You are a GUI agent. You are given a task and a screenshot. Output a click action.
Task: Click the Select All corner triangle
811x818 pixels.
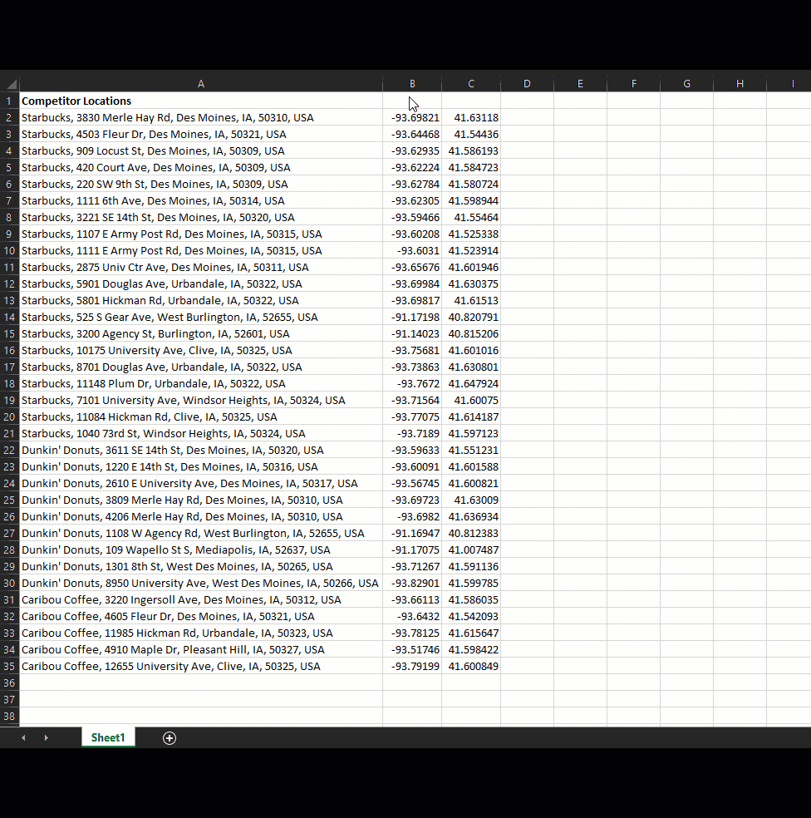click(x=10, y=83)
